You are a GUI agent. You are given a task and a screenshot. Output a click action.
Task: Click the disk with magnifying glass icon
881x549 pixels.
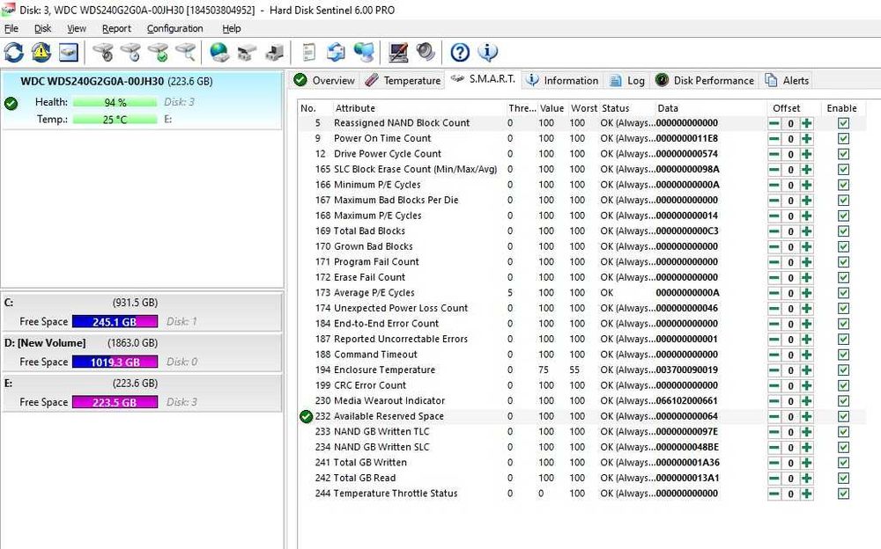tap(185, 52)
